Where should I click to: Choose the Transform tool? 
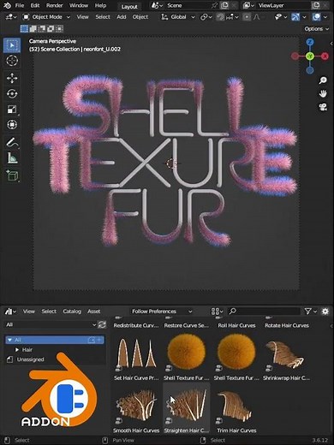(x=12, y=125)
